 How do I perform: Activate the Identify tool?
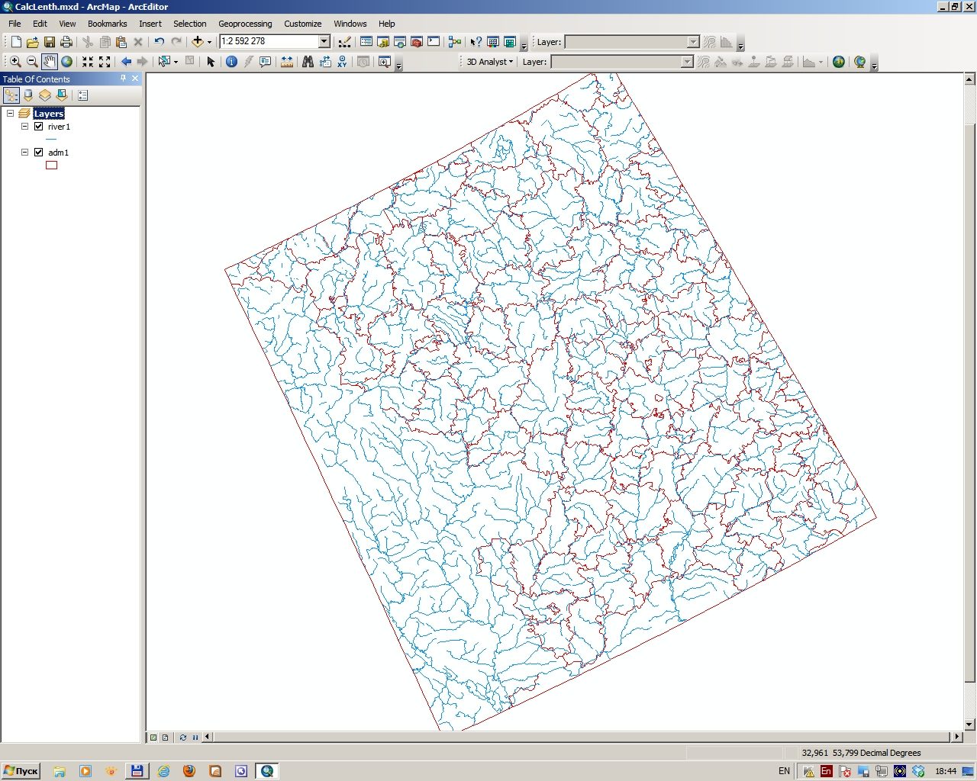[232, 62]
